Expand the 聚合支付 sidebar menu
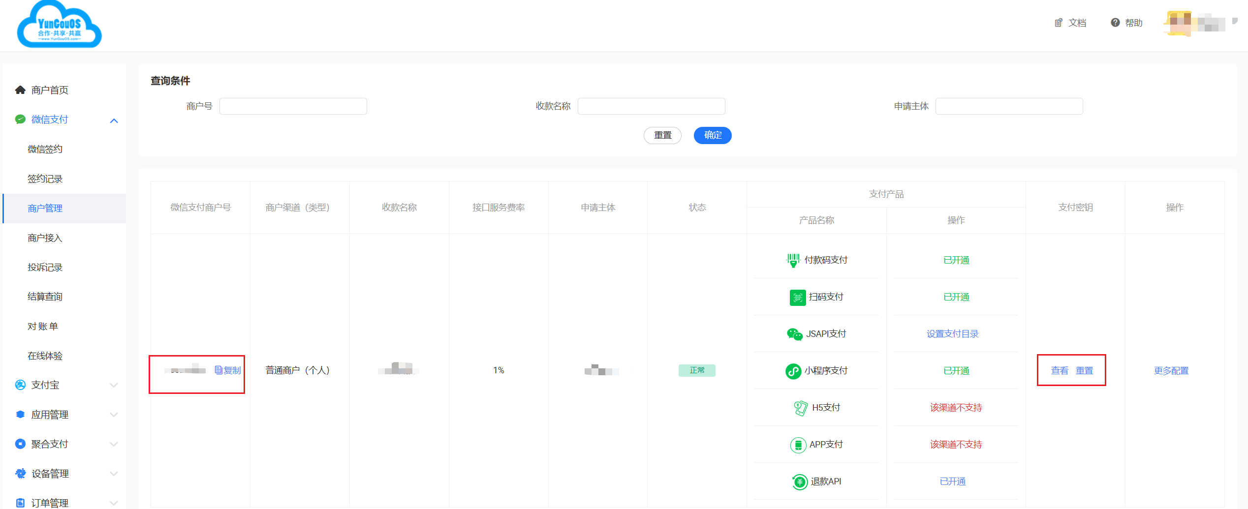The height and width of the screenshot is (509, 1248). point(114,444)
